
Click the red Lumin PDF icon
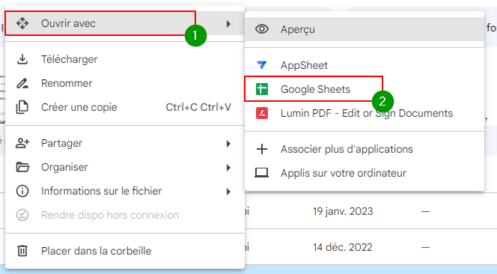pyautogui.click(x=262, y=113)
